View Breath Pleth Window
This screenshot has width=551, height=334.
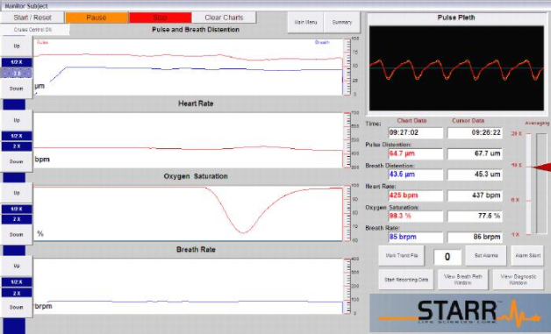(x=462, y=280)
